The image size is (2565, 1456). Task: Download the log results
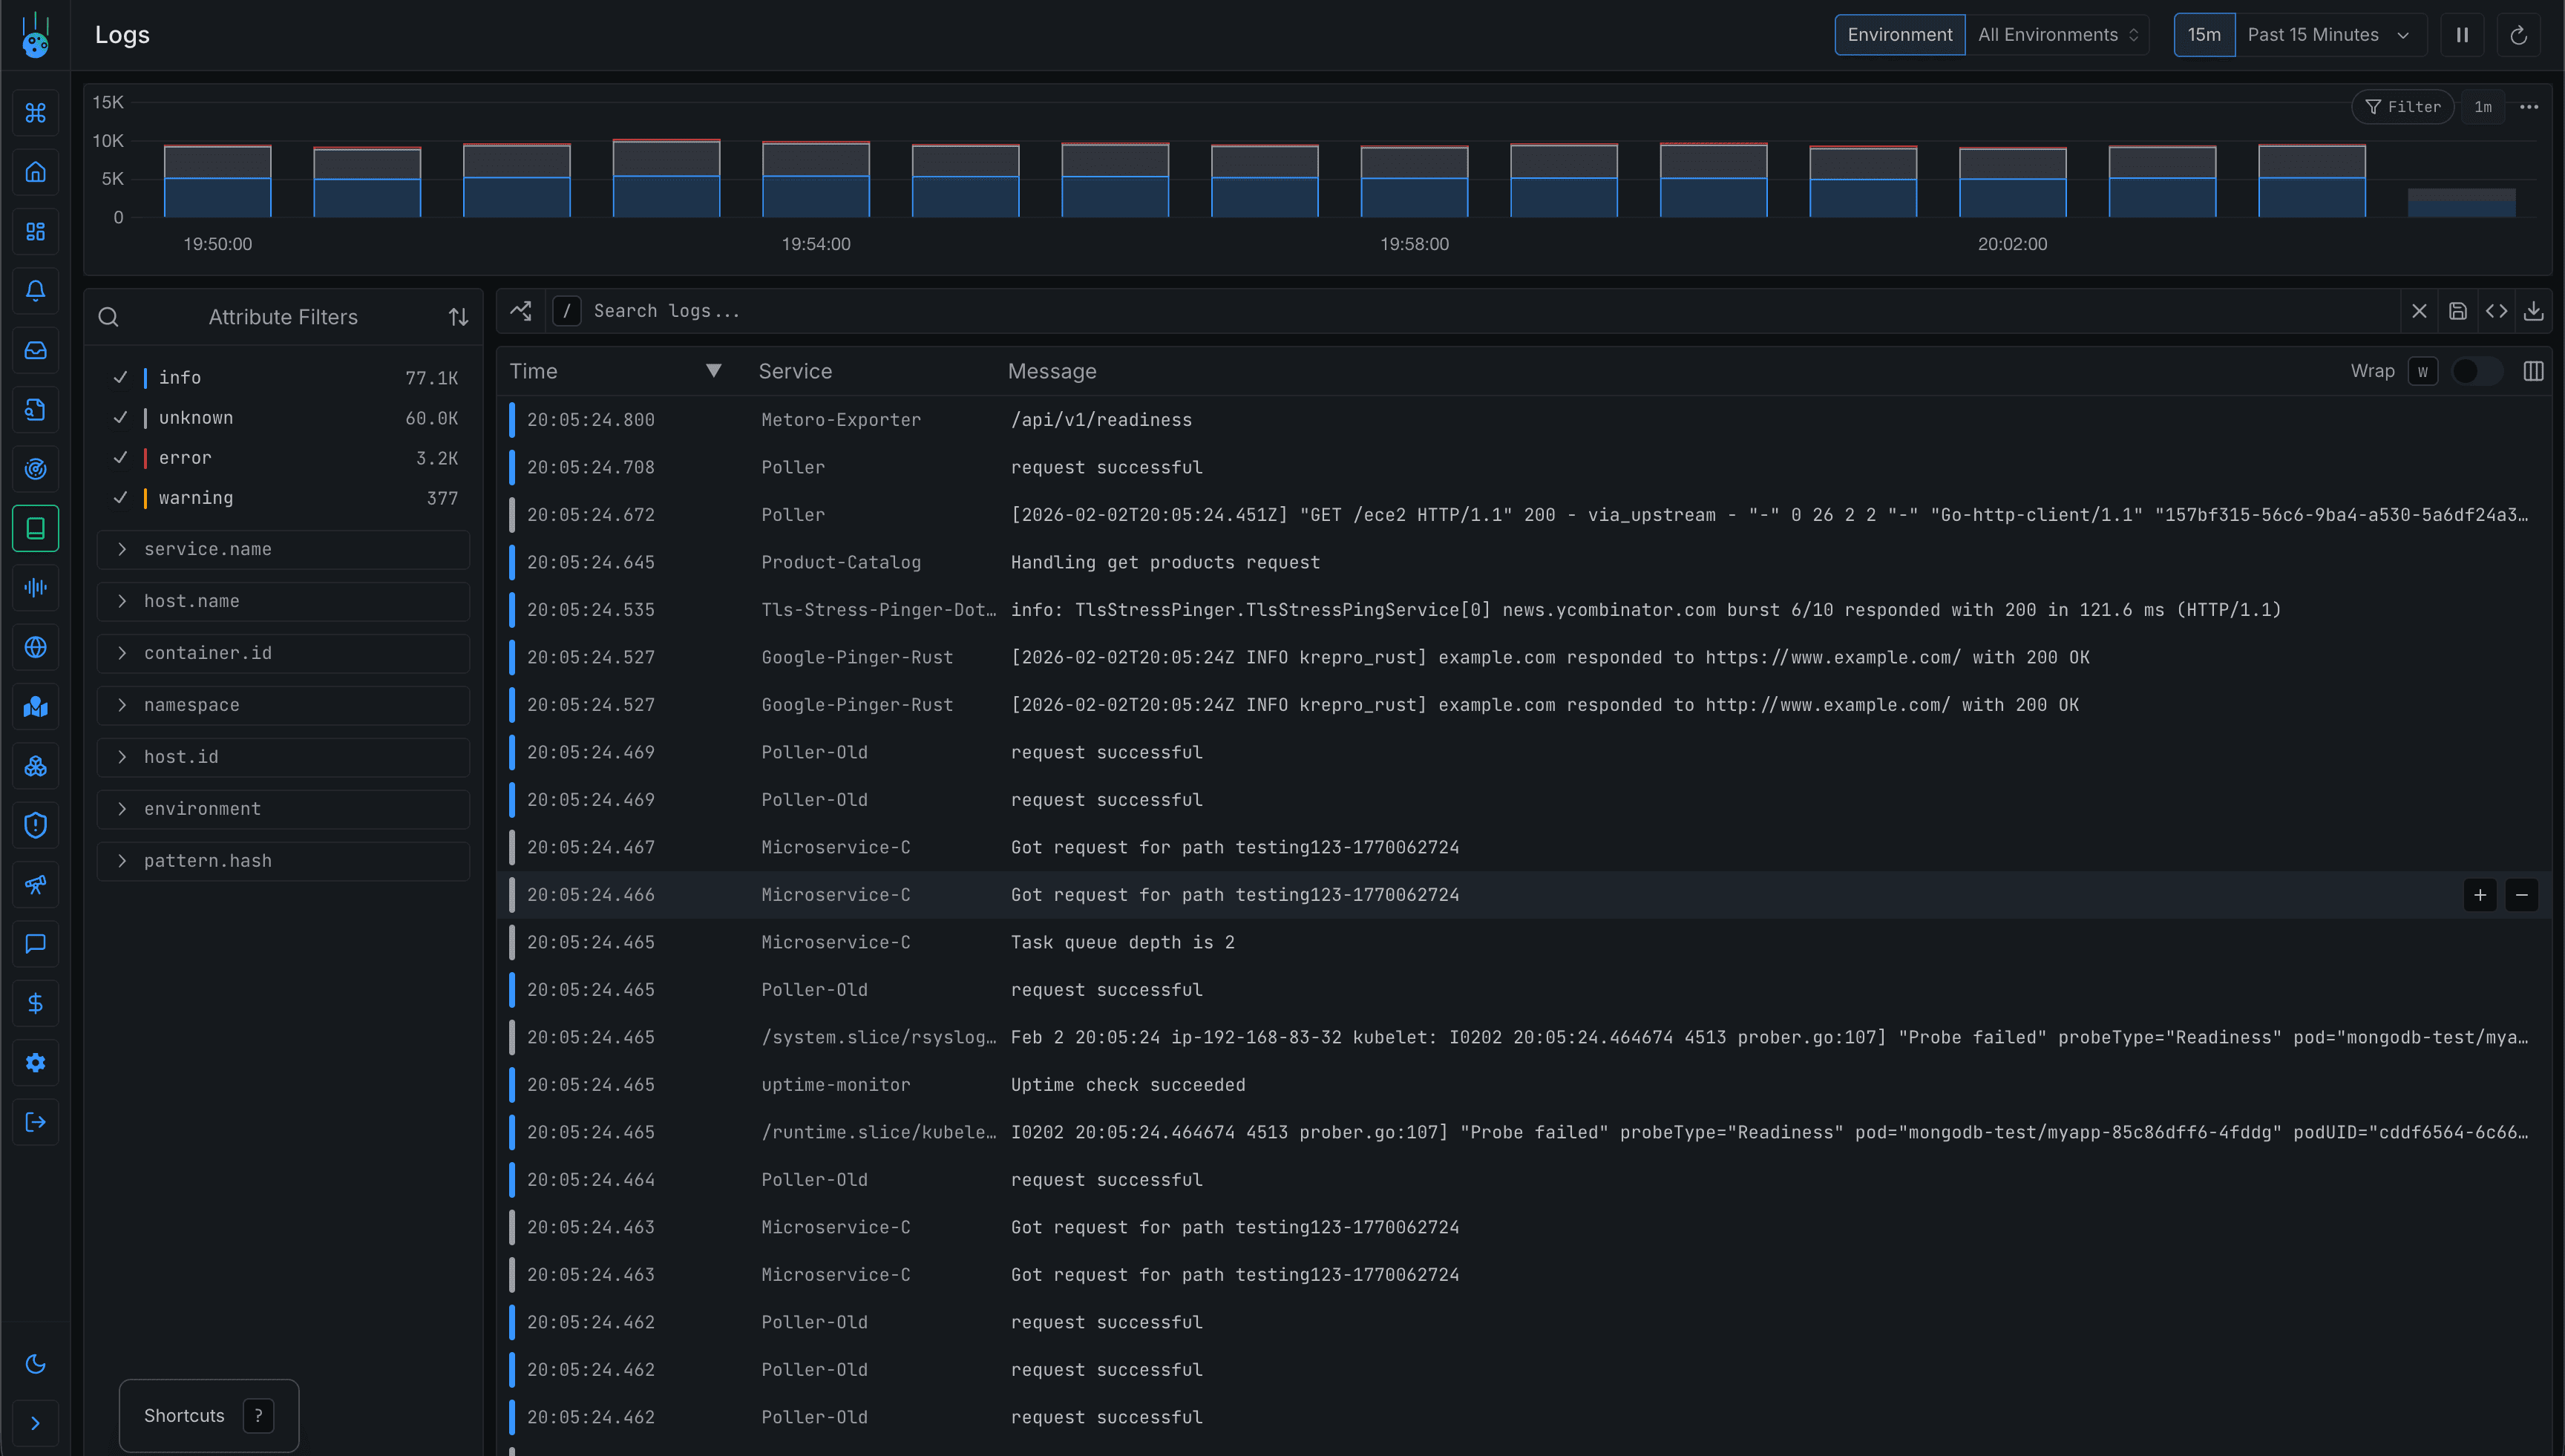(x=2535, y=311)
